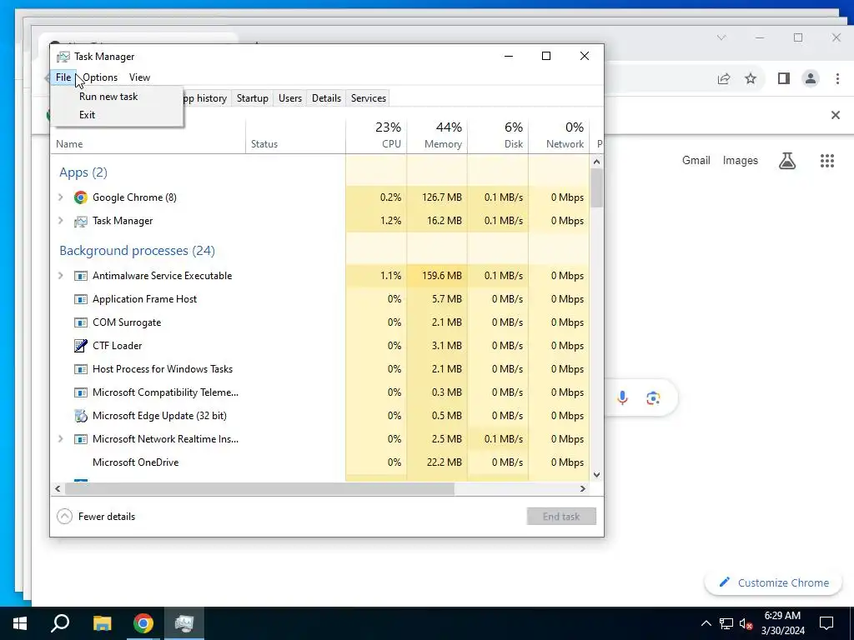This screenshot has width=854, height=640.
Task: Open the Google apps grid icon
Action: tap(826, 161)
